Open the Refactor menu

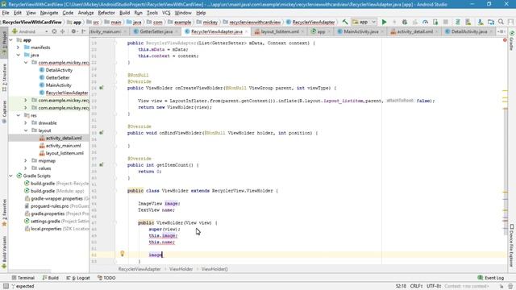point(106,13)
